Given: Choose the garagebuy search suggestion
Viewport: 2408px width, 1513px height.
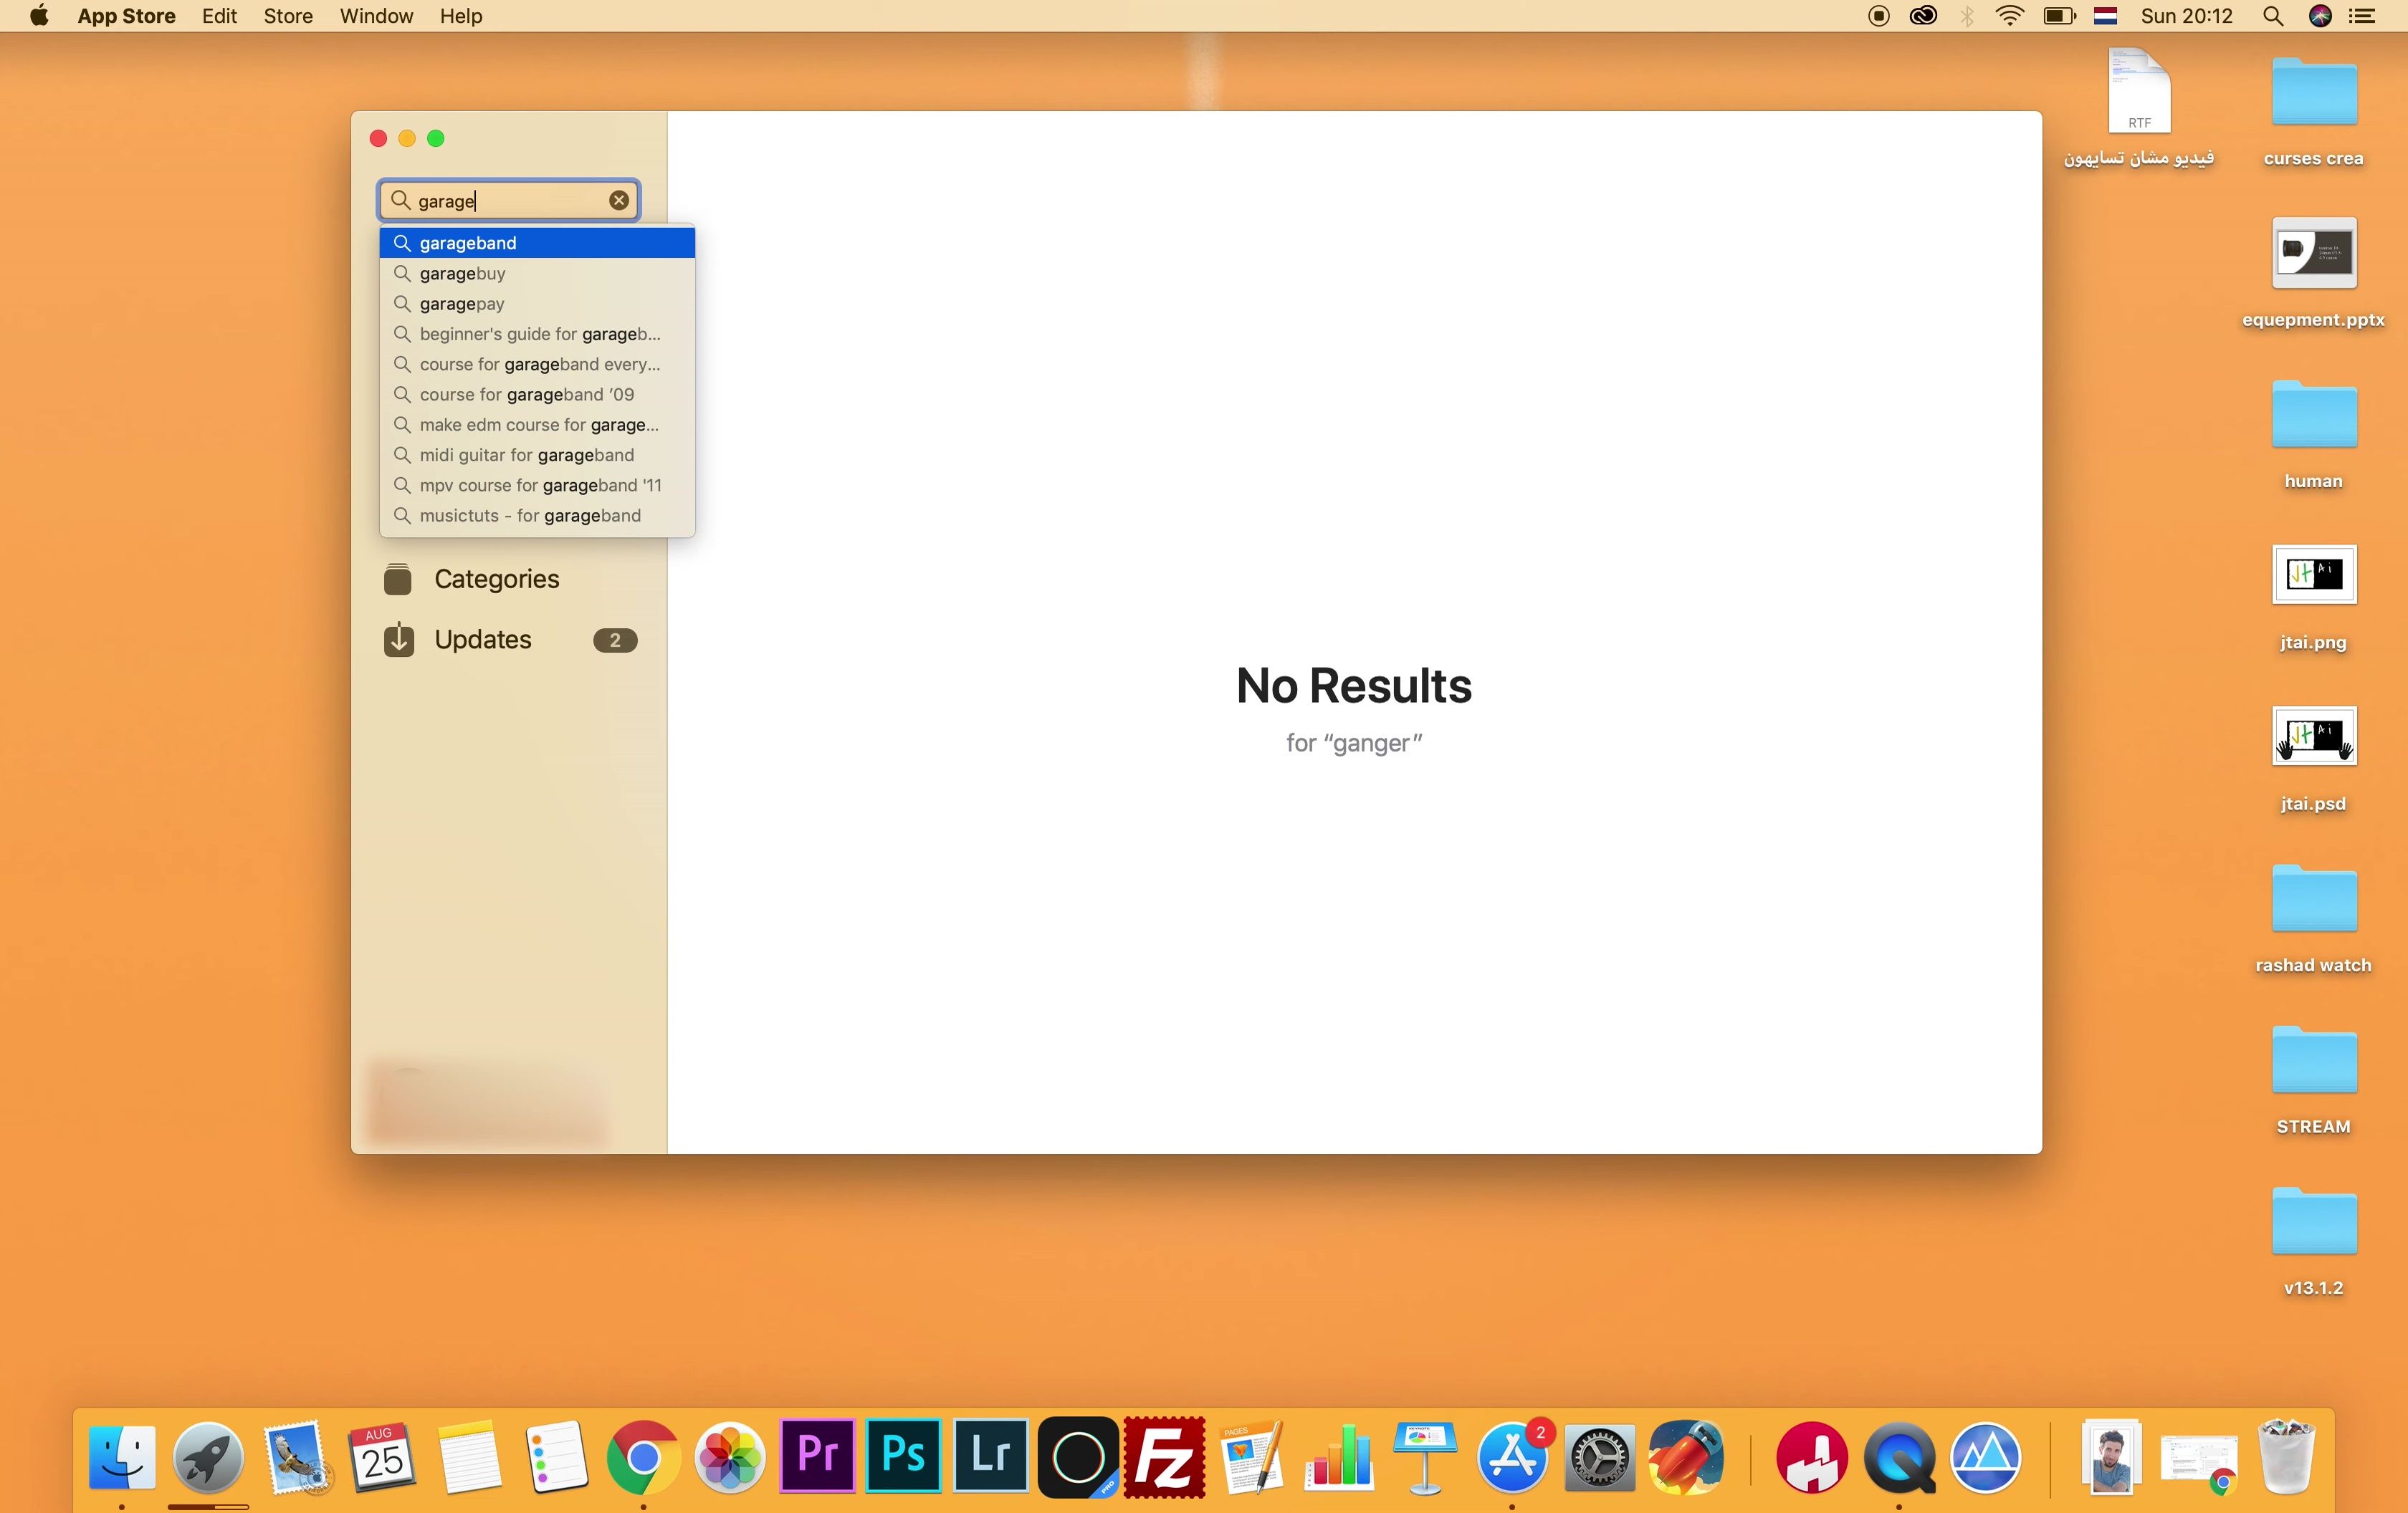Looking at the screenshot, I should pyautogui.click(x=537, y=273).
